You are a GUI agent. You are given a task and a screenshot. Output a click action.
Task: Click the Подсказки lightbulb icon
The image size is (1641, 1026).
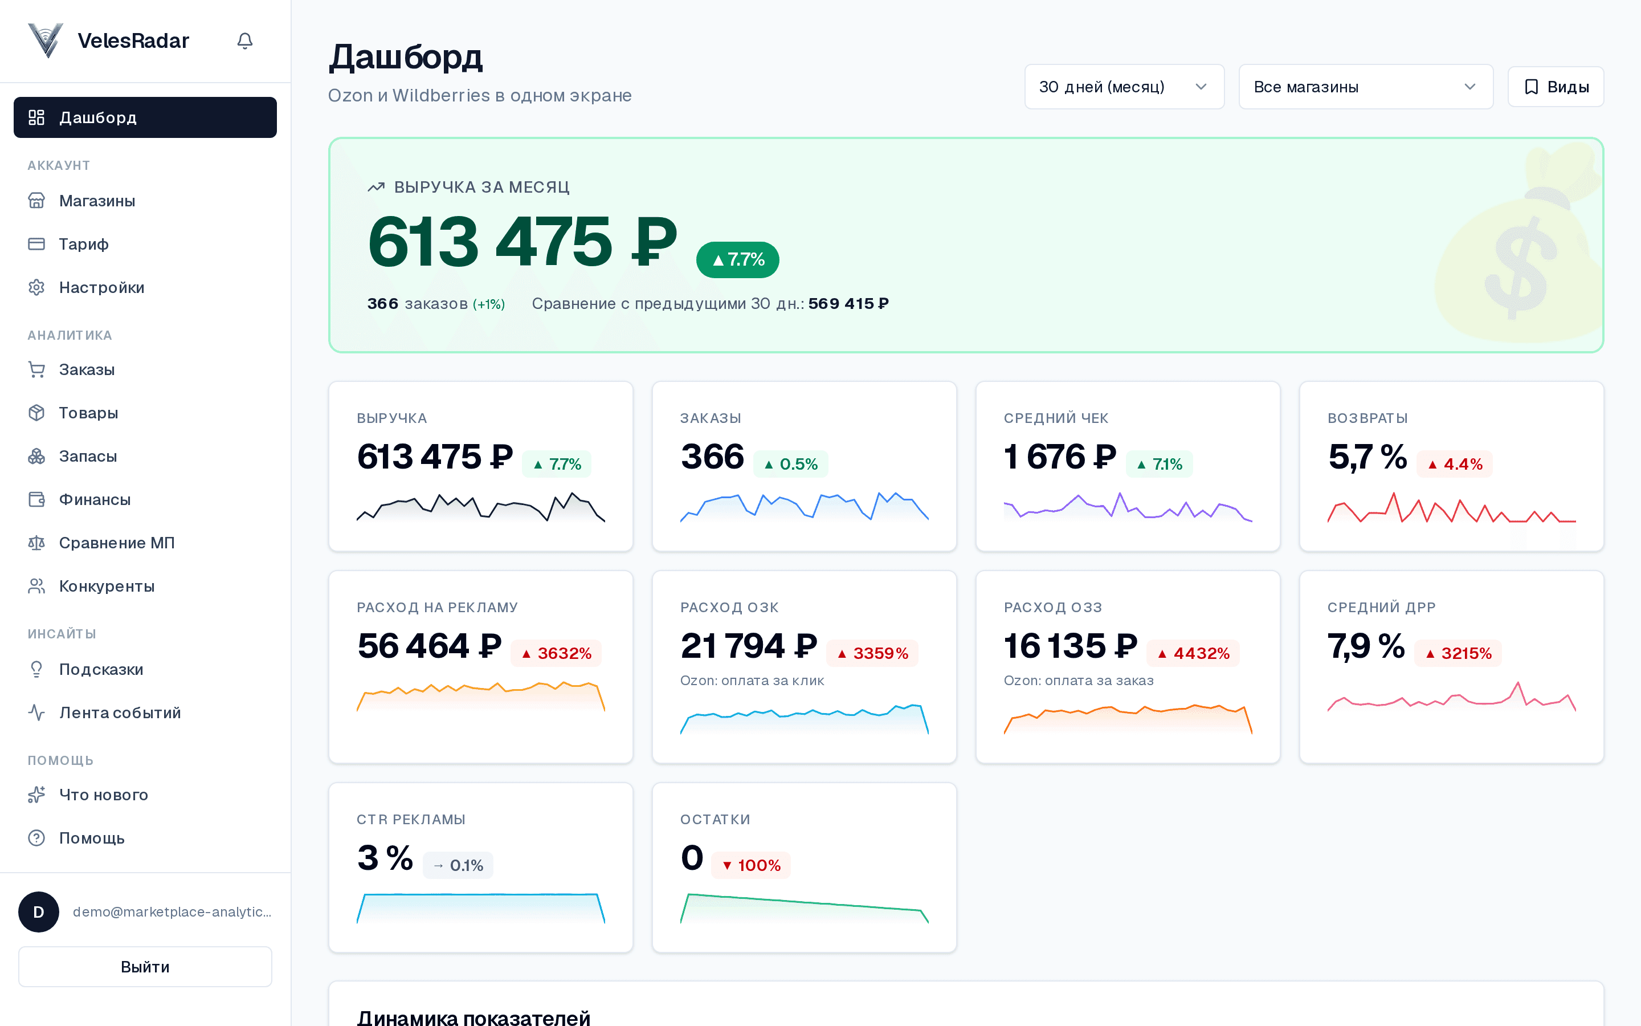(36, 669)
